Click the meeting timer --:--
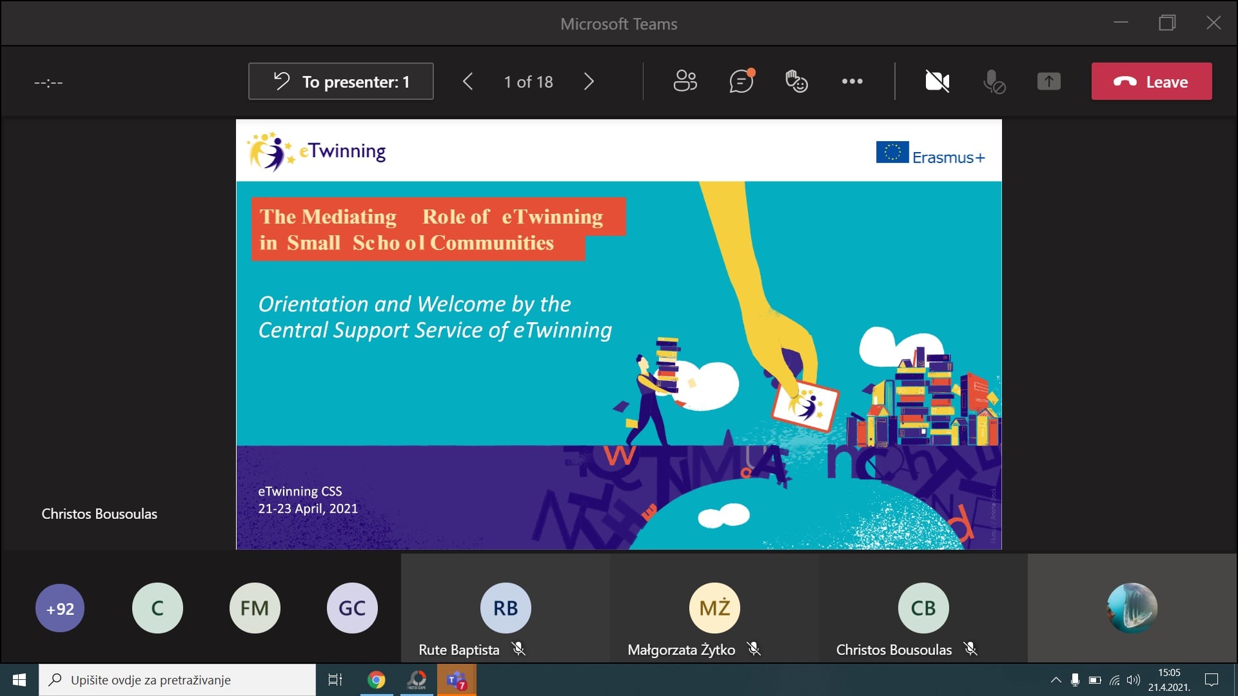The image size is (1238, 696). click(48, 82)
